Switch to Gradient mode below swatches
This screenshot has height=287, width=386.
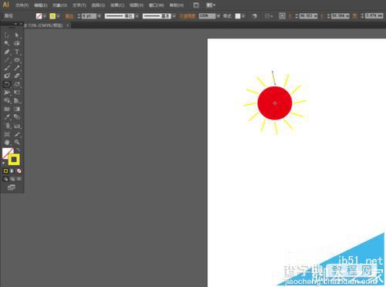pos(12,171)
